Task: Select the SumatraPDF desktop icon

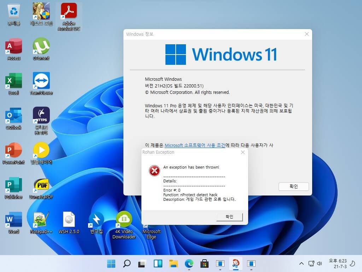Action: [41, 188]
